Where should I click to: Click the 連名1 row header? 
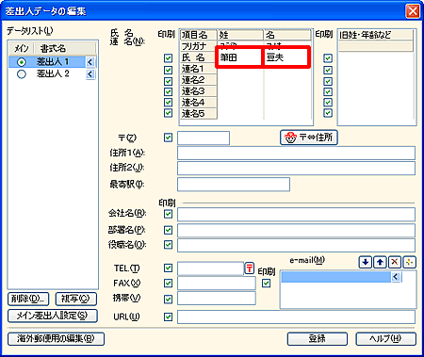tap(199, 69)
